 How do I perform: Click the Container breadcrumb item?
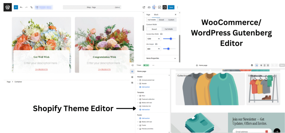click(x=18, y=82)
